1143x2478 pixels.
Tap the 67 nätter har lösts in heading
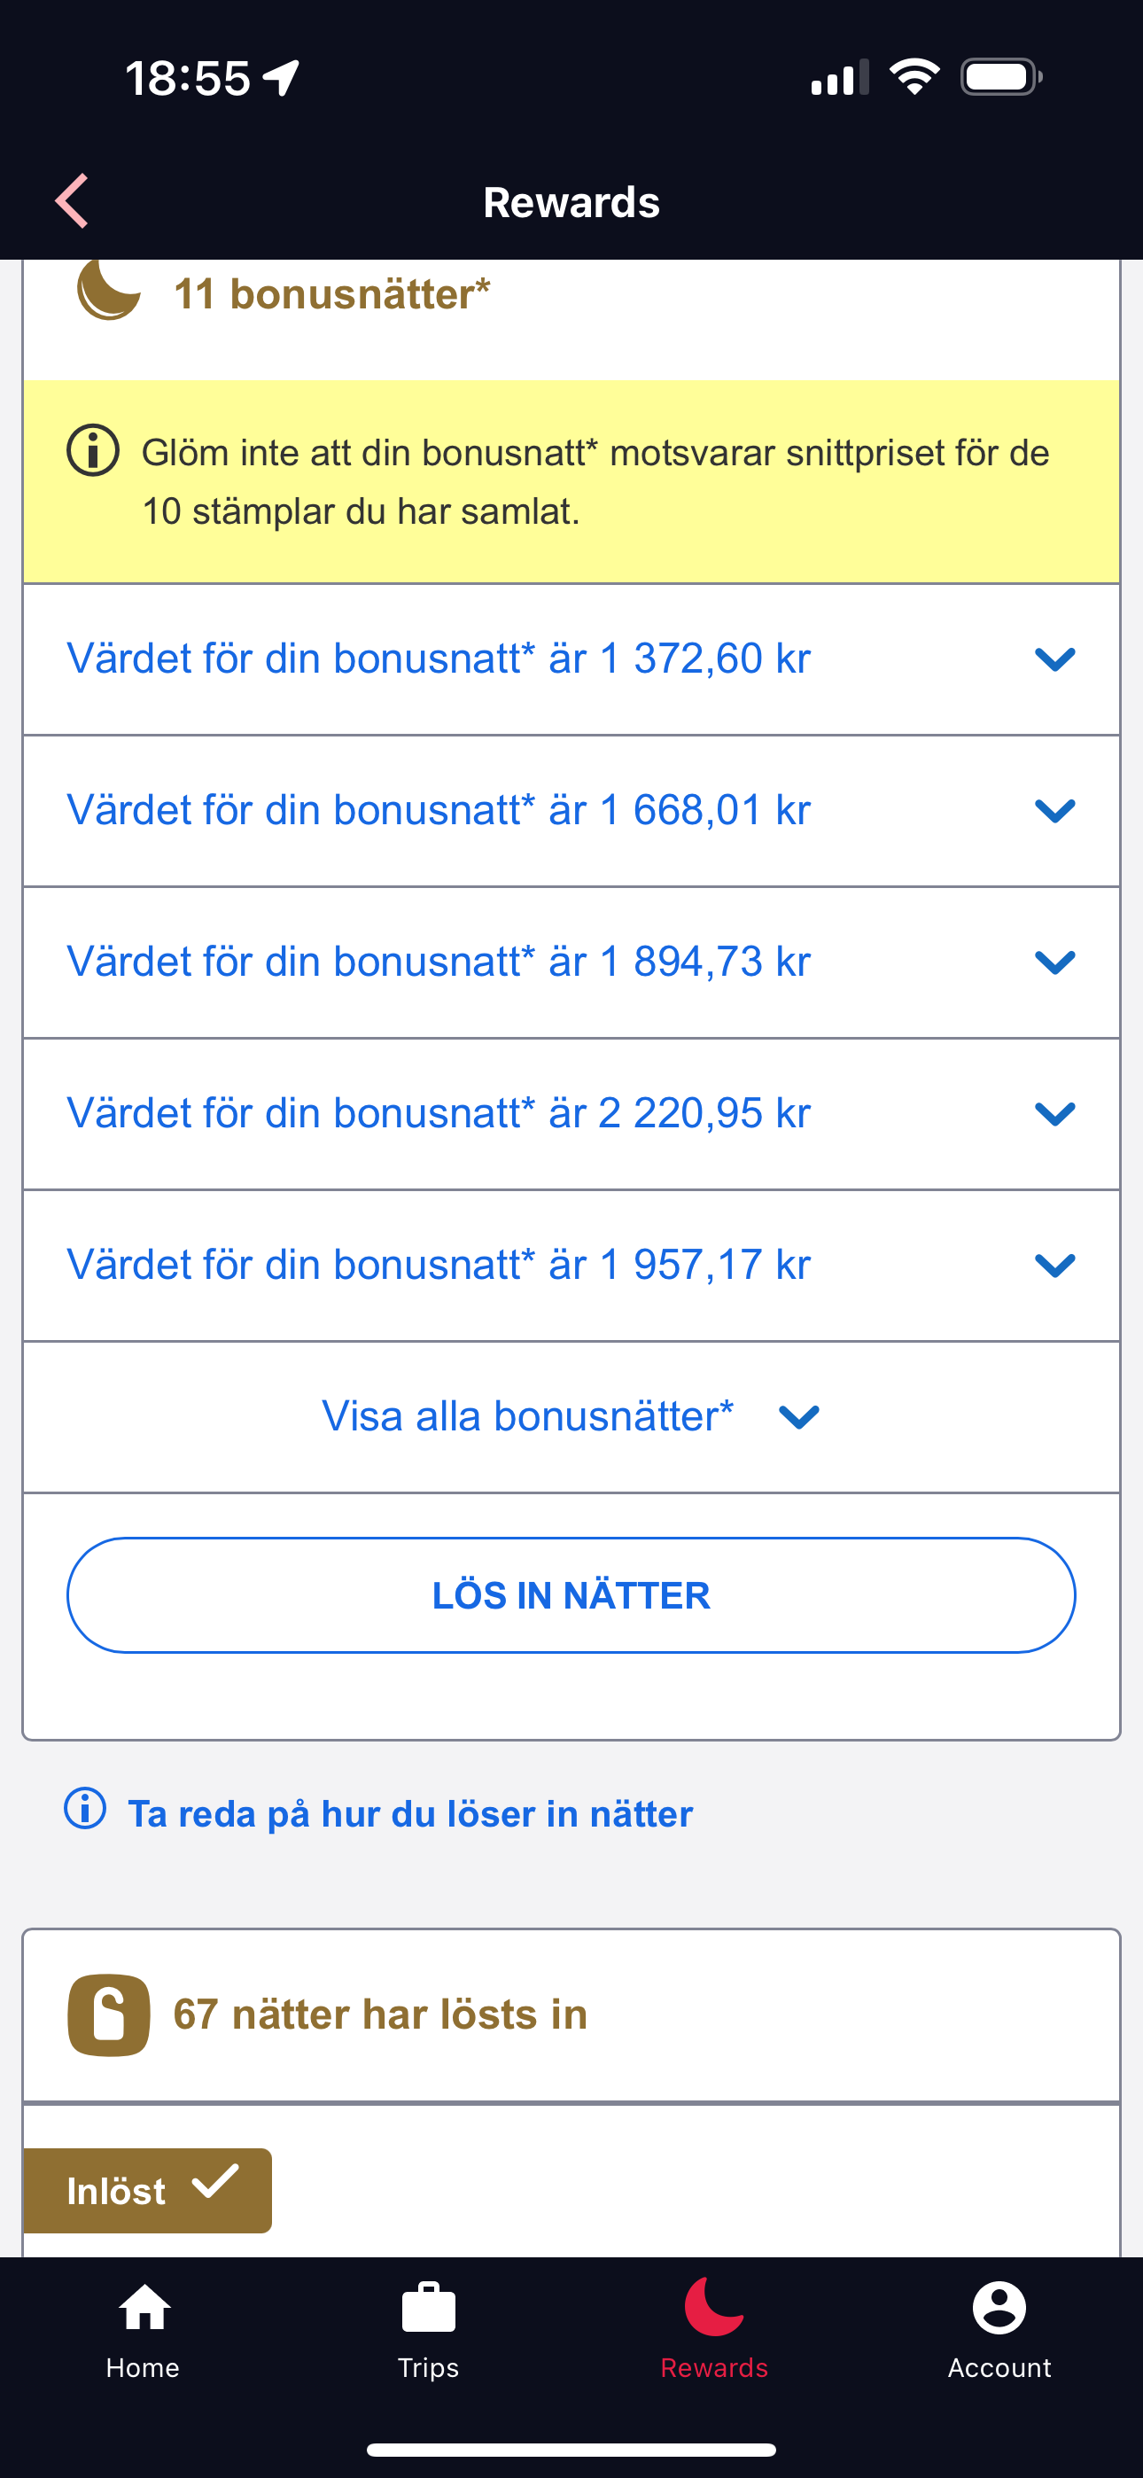380,2014
